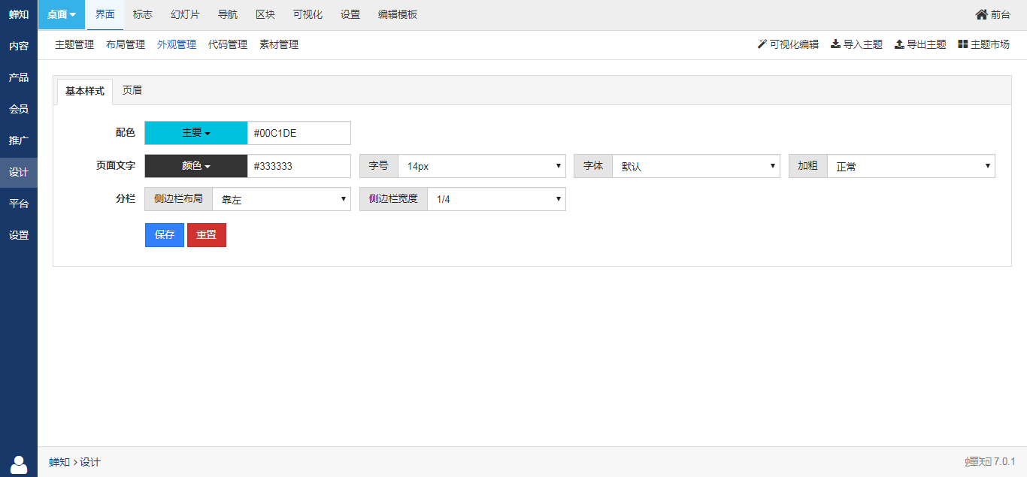This screenshot has height=477, width=1027.
Task: Open the 桌面 dropdown menu
Action: [x=62, y=14]
